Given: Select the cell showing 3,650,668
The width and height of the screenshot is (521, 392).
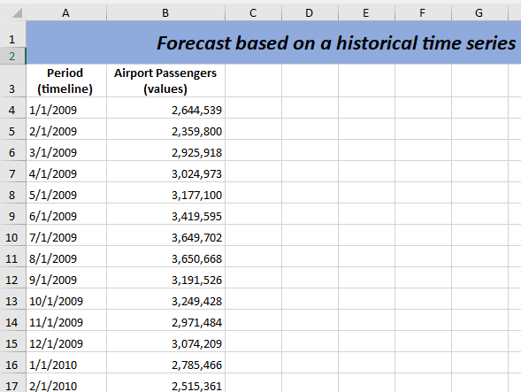Looking at the screenshot, I should 165,257.
